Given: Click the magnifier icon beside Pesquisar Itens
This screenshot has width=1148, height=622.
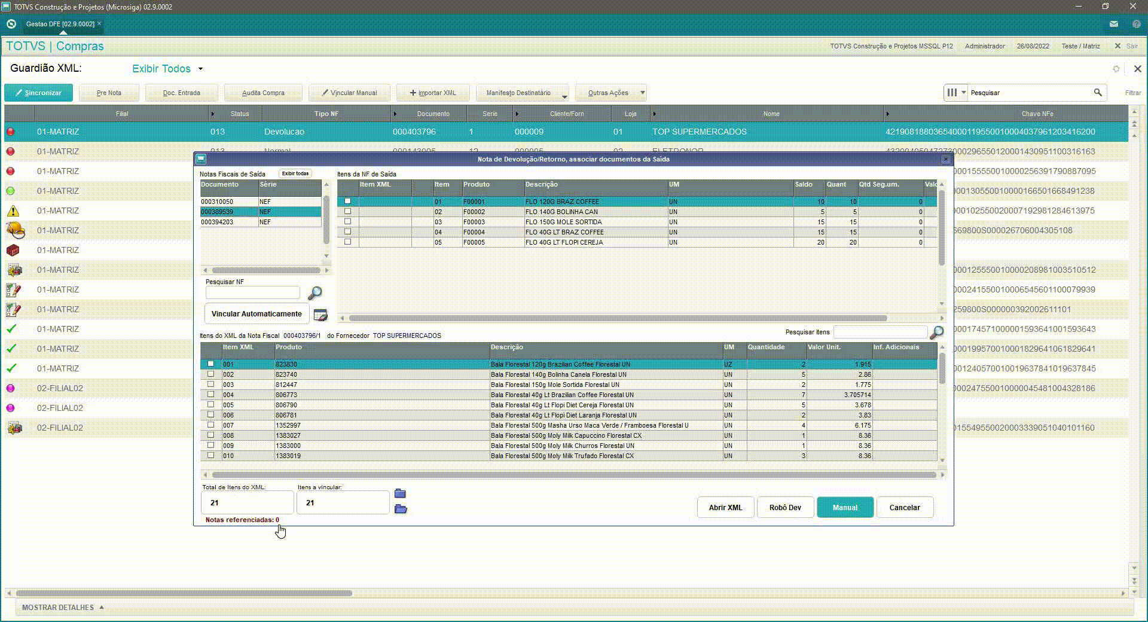Looking at the screenshot, I should point(937,332).
